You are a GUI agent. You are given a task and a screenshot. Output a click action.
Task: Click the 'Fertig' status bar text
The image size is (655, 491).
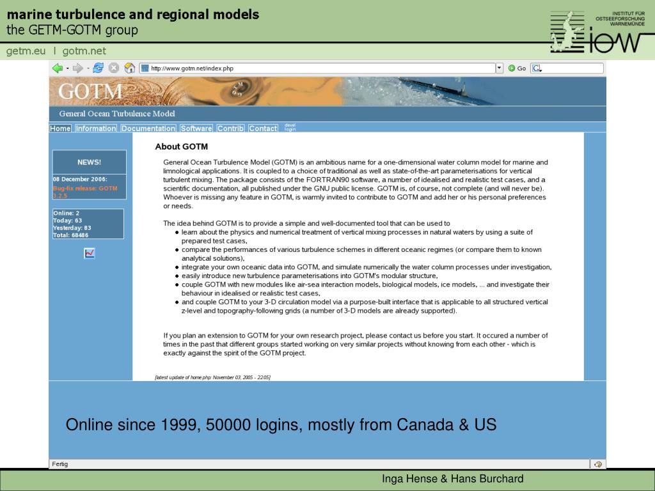point(59,464)
